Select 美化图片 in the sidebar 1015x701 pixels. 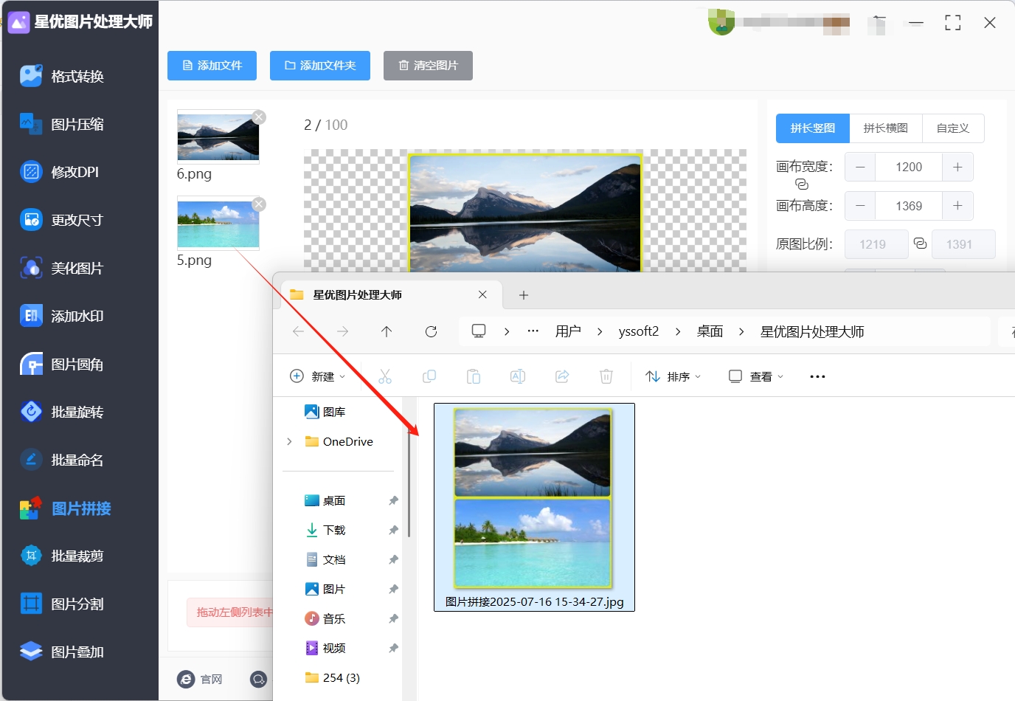coord(63,268)
